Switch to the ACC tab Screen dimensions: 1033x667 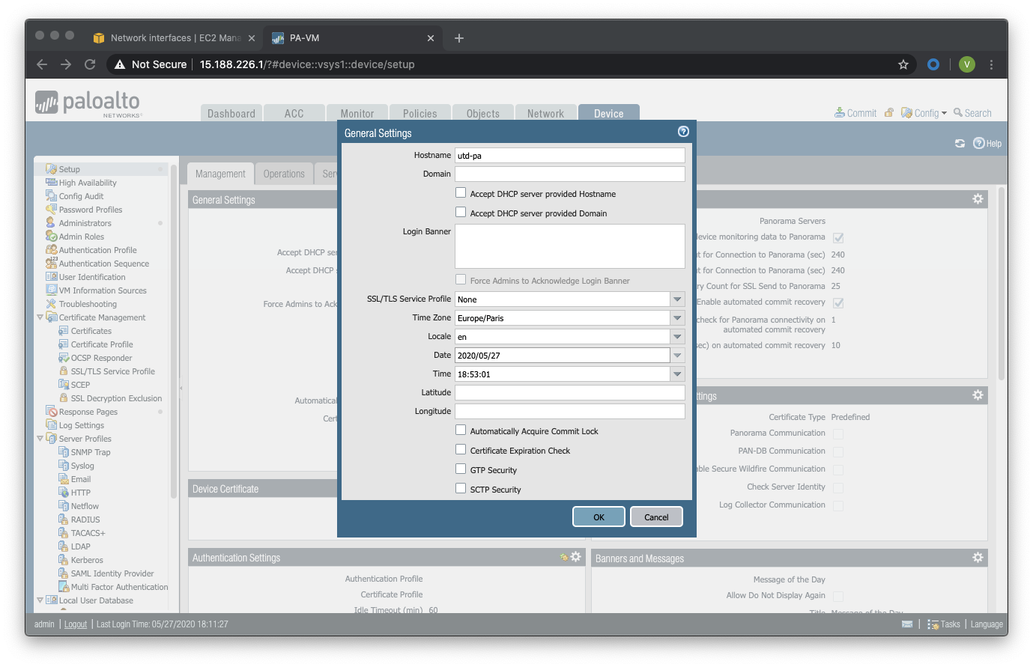294,113
